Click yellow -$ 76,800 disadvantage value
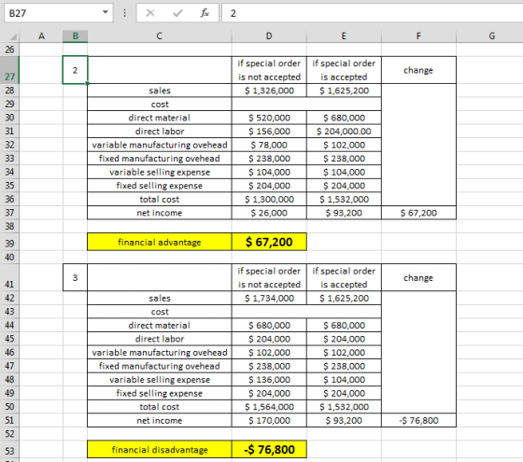523x462 pixels. pyautogui.click(x=269, y=450)
